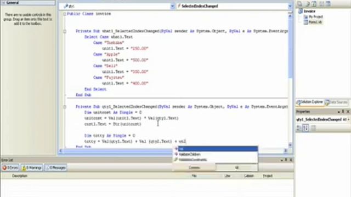Screen dimensions: 351x197
Task: Click the code editor vertical scrollbar thumb
Action: click(290, 49)
